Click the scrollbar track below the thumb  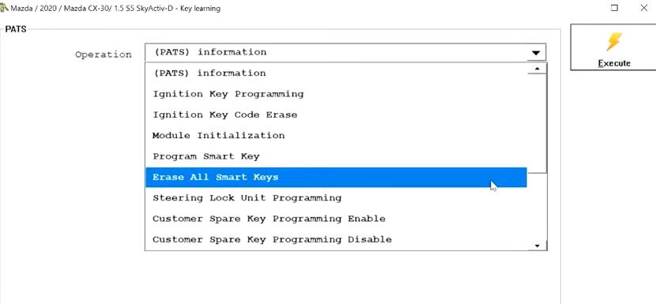click(537, 208)
